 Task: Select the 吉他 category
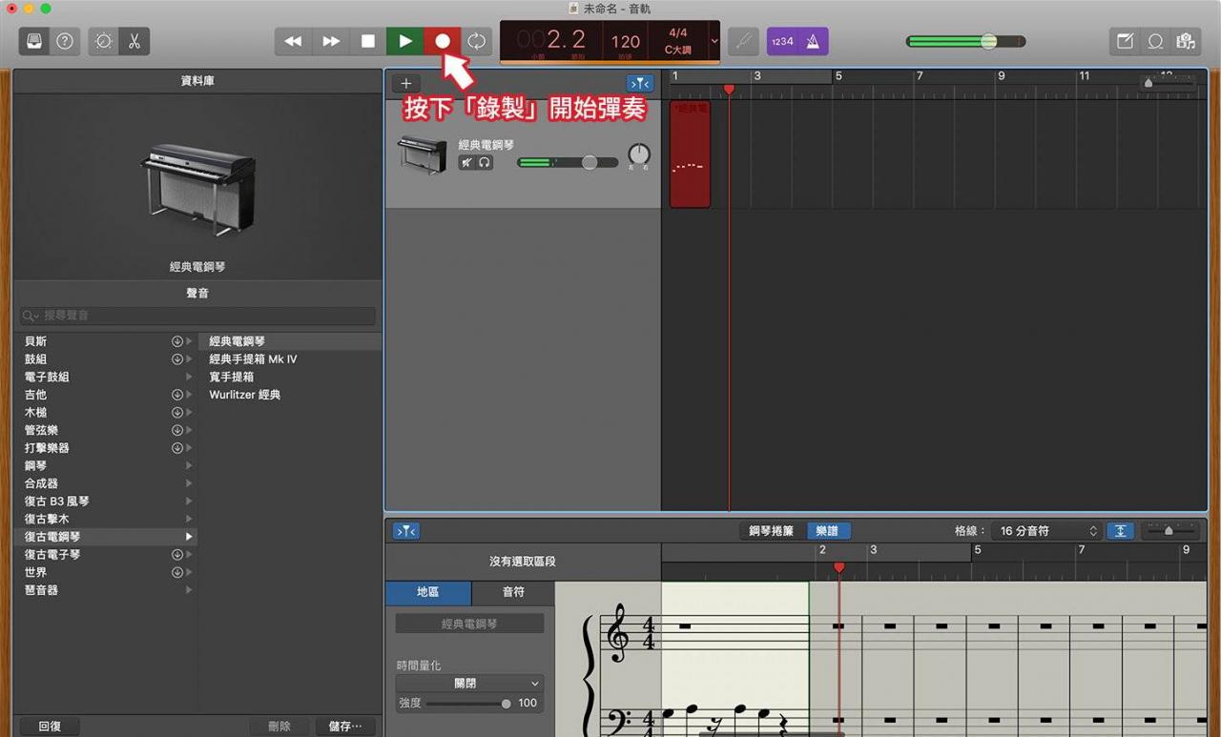(x=35, y=395)
